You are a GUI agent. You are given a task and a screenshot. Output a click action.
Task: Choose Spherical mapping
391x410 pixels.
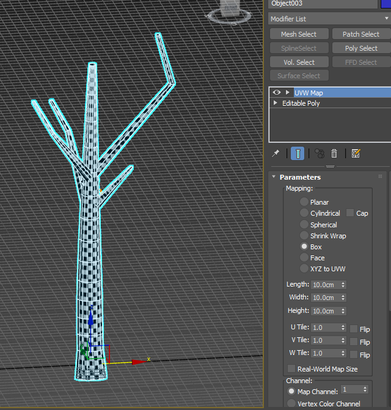(304, 224)
